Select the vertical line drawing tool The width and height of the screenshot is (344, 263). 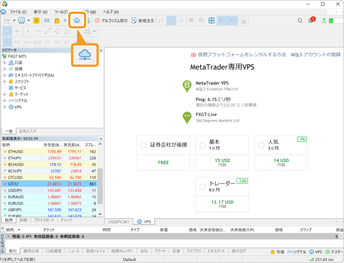[x=28, y=31]
